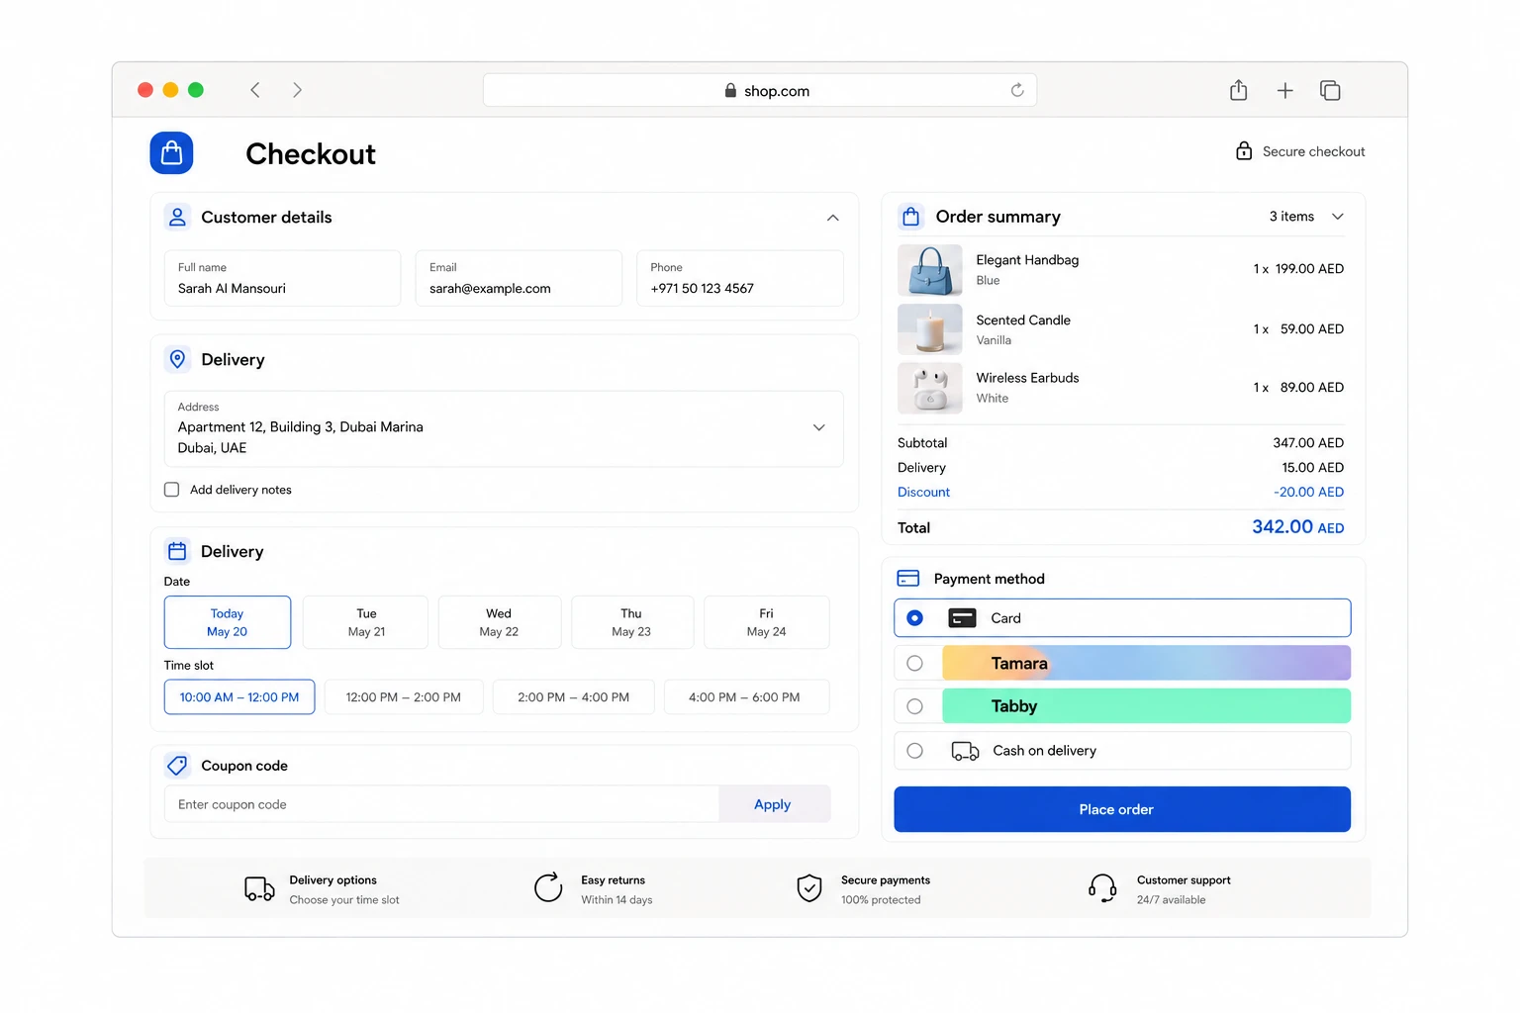This screenshot has width=1520, height=1013.
Task: Go back with browser back arrow
Action: (x=255, y=90)
